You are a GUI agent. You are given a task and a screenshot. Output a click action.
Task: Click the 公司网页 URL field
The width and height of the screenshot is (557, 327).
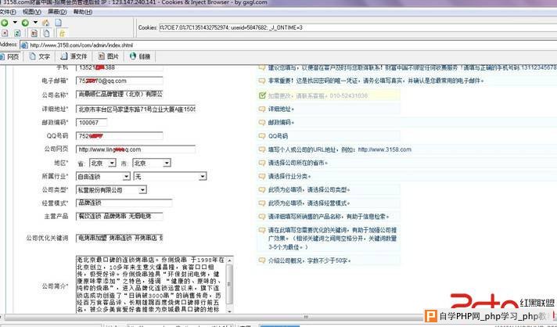pyautogui.click(x=135, y=149)
